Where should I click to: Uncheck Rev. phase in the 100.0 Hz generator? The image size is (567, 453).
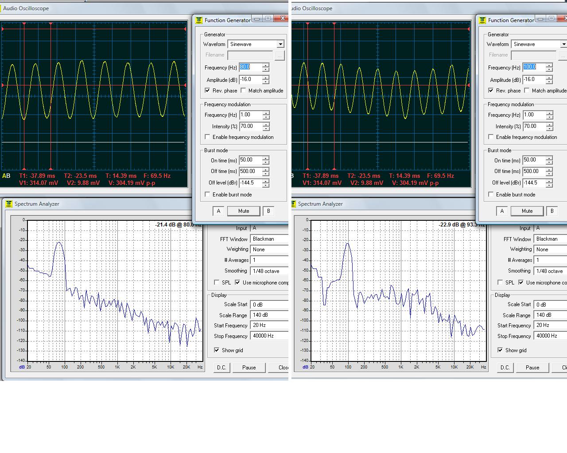tap(491, 91)
